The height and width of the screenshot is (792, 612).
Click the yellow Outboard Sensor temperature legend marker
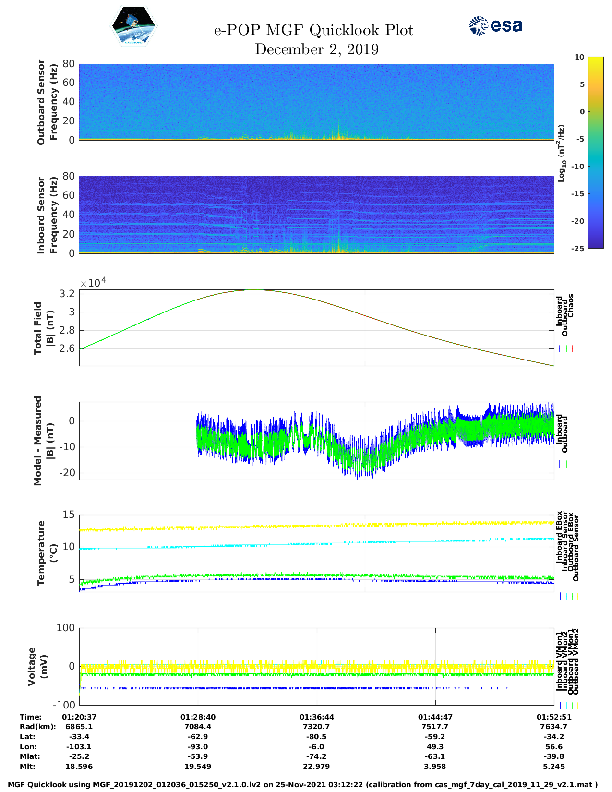tap(577, 596)
